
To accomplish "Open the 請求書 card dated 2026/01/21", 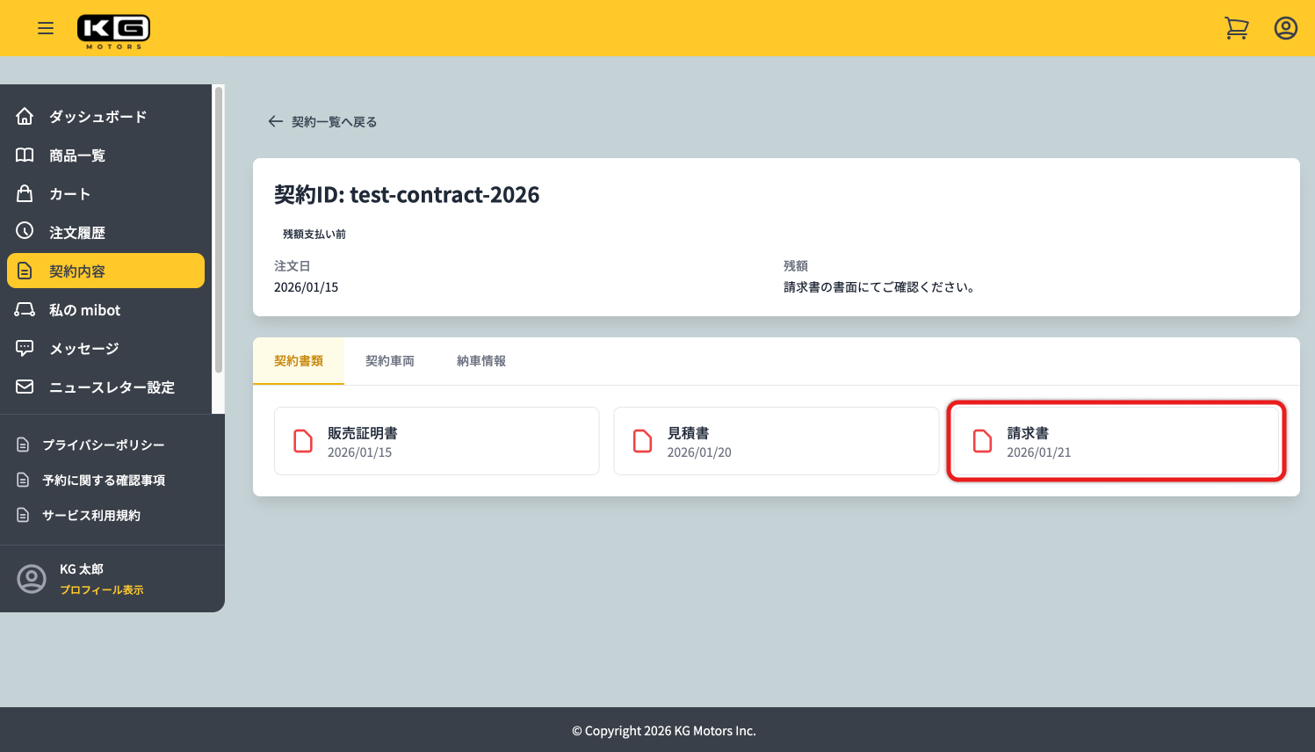I will click(x=1116, y=440).
